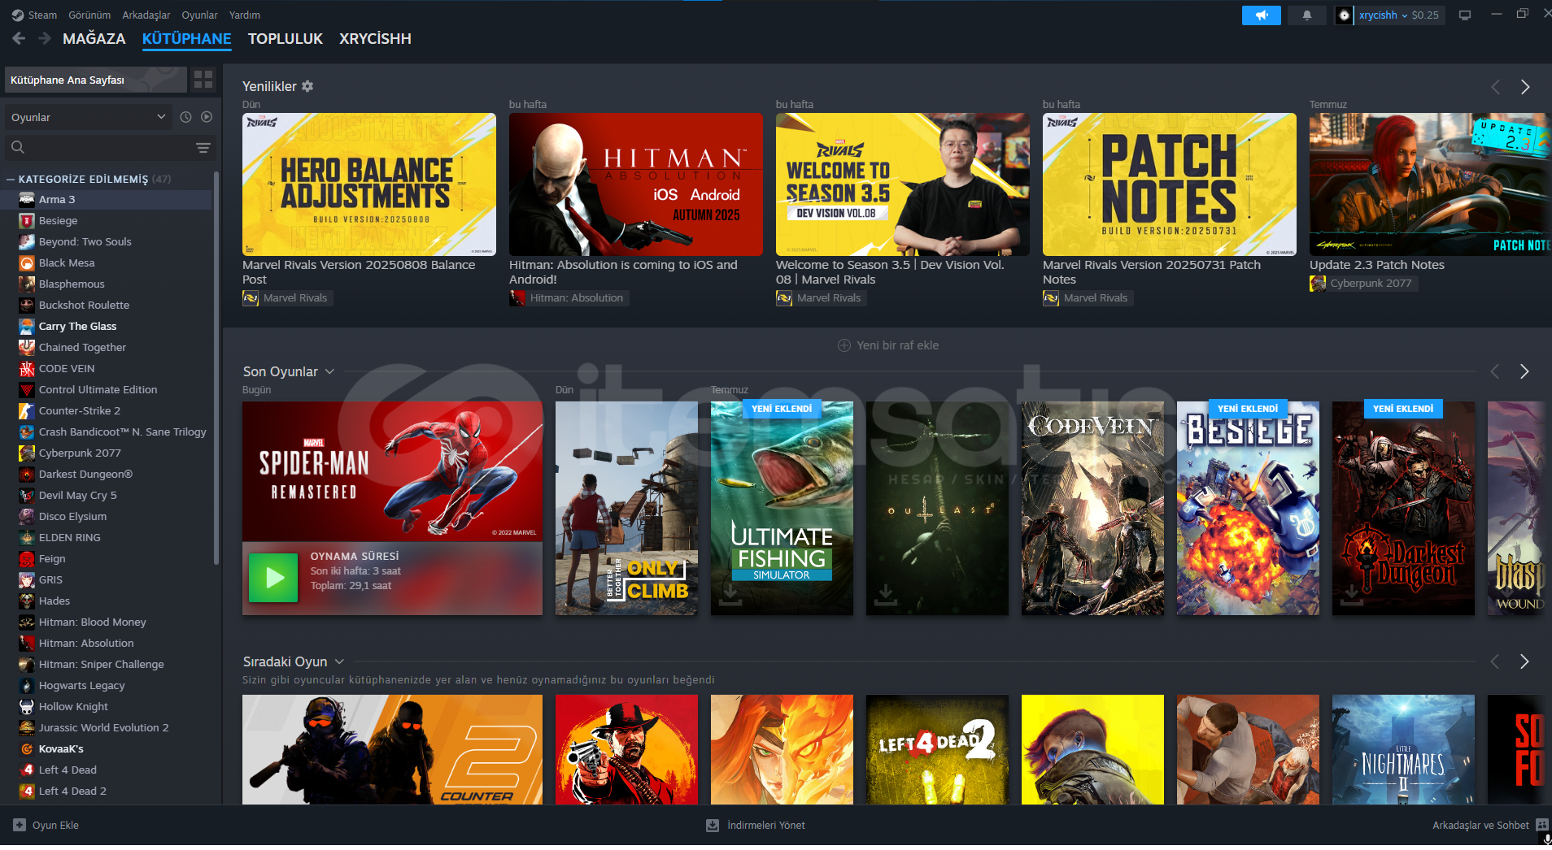This screenshot has width=1552, height=850.
Task: Collapse KATEGORİZE EDİLMEMİŞ category
Action: 11,179
